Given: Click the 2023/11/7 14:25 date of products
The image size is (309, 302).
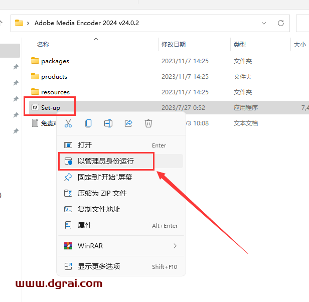Looking at the screenshot, I should click(185, 76).
